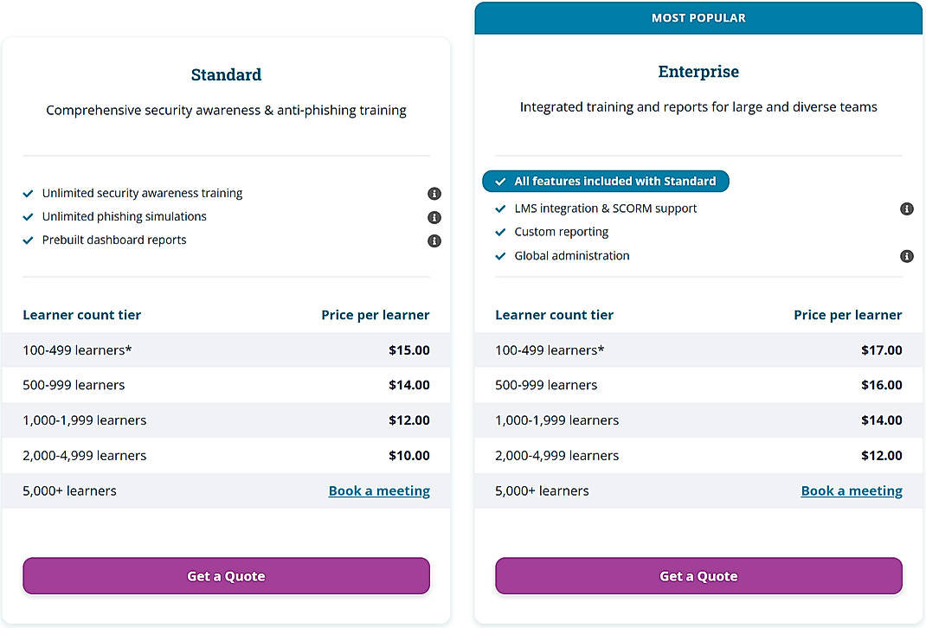Open Book a meeting in the Enterprise plan
Screen dimensions: 926x628
click(852, 490)
